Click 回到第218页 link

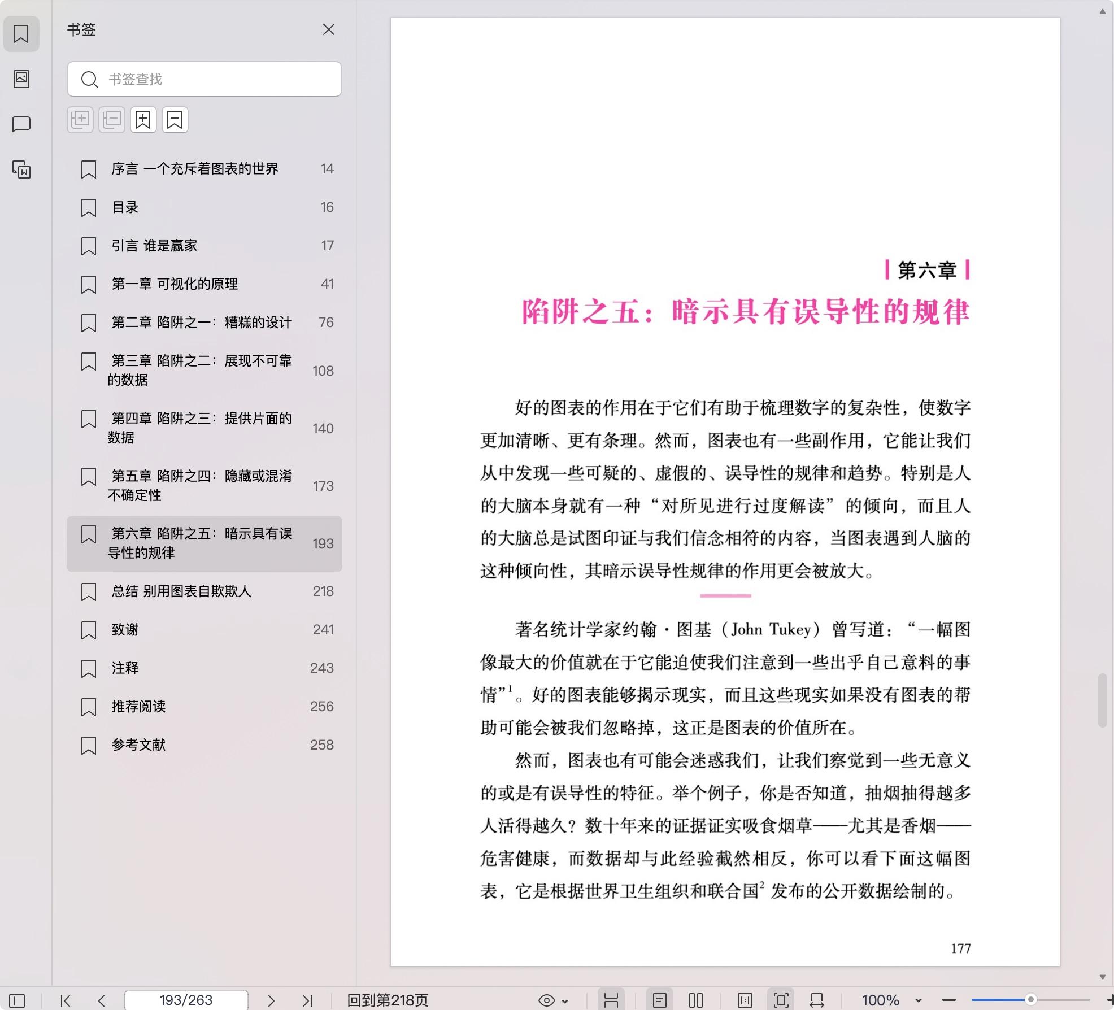point(388,1000)
